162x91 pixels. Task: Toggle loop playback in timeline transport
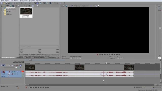pos(29,87)
